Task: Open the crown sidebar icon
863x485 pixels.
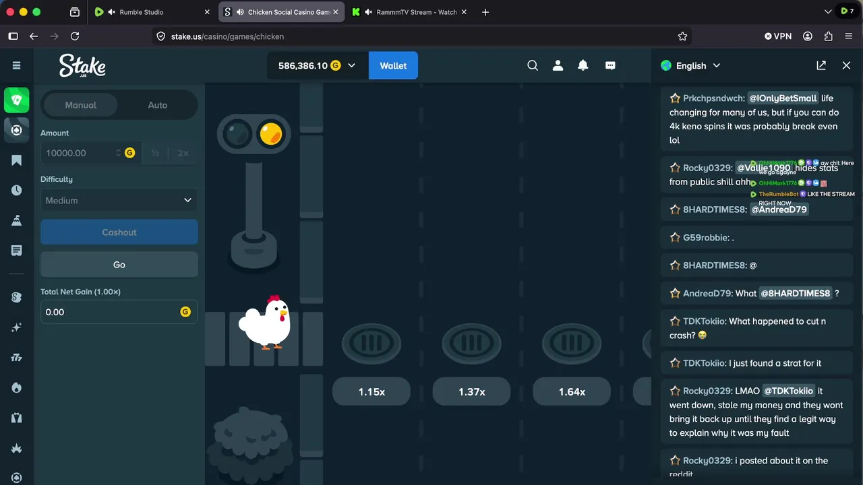Action: click(x=17, y=448)
